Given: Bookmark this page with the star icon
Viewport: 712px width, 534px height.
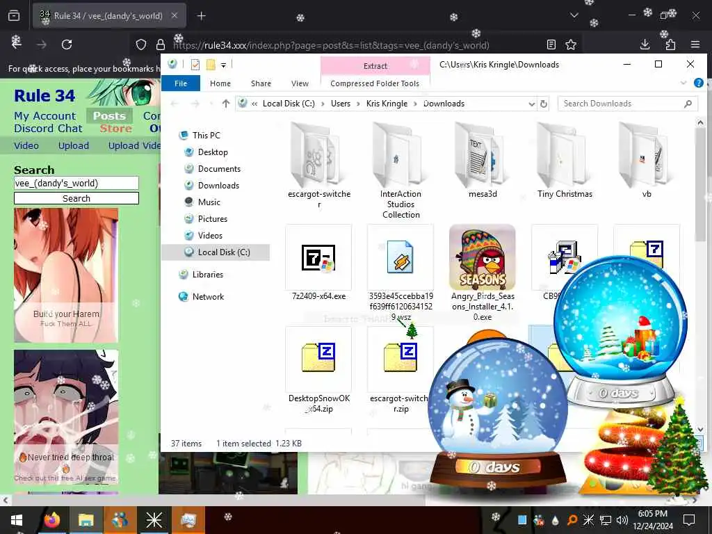Looking at the screenshot, I should (571, 44).
